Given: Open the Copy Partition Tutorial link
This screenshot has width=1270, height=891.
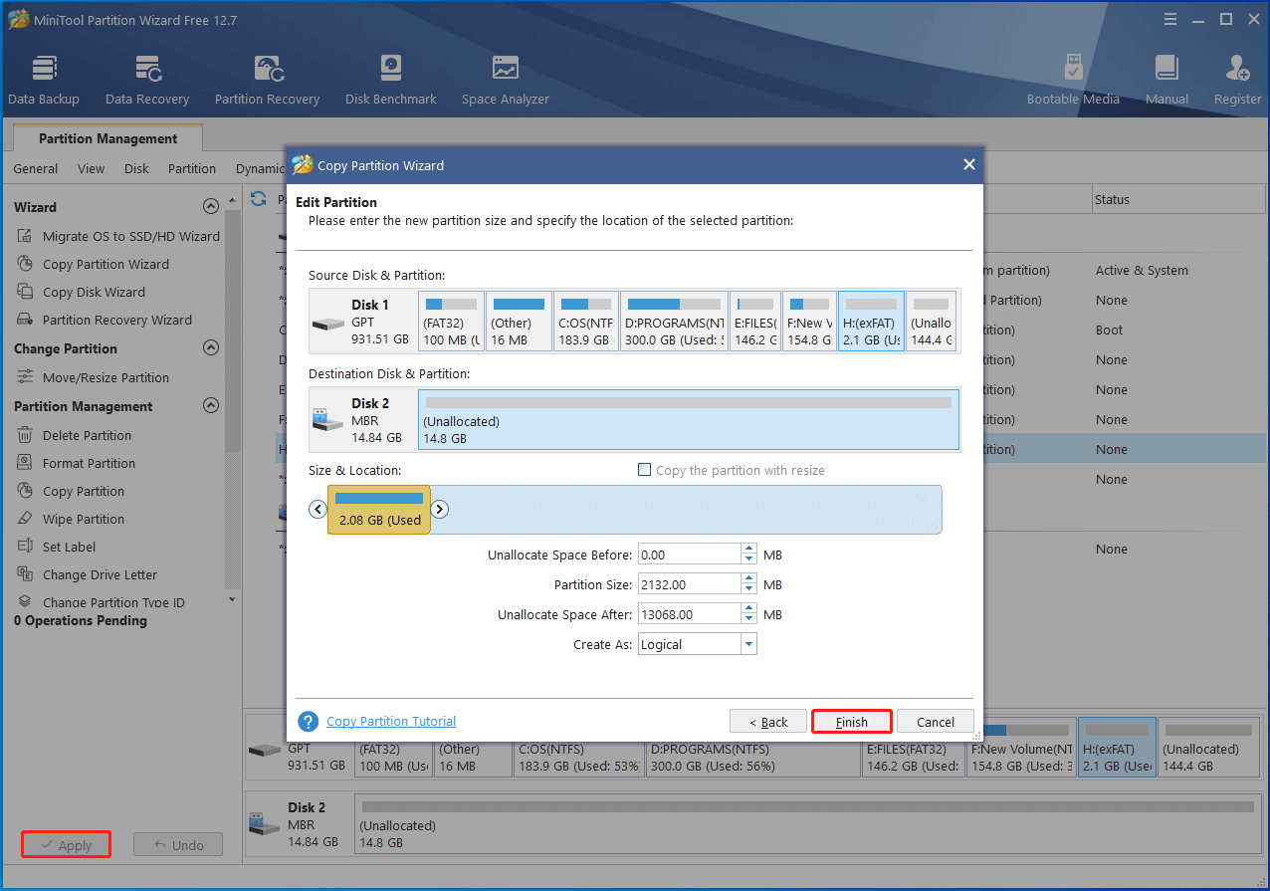Looking at the screenshot, I should pos(391,722).
